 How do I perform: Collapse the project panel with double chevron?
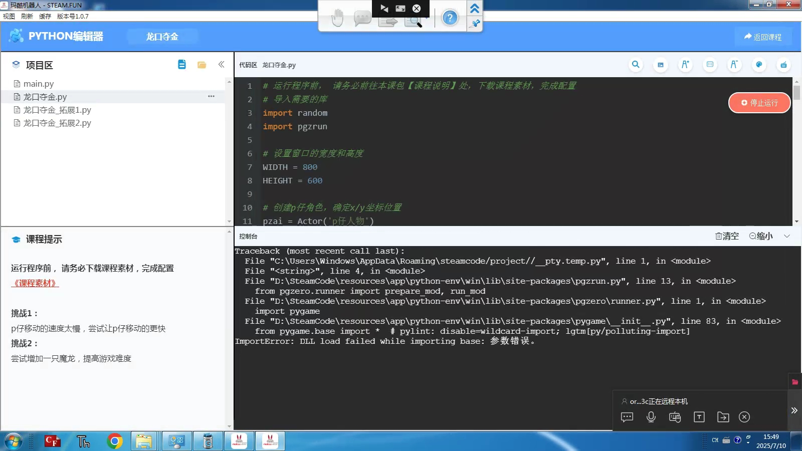[x=221, y=65]
